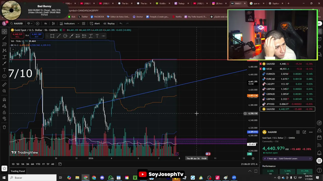Viewport: 323px width, 181px height.
Task: Add a note with the edit icon
Action: tap(304, 132)
